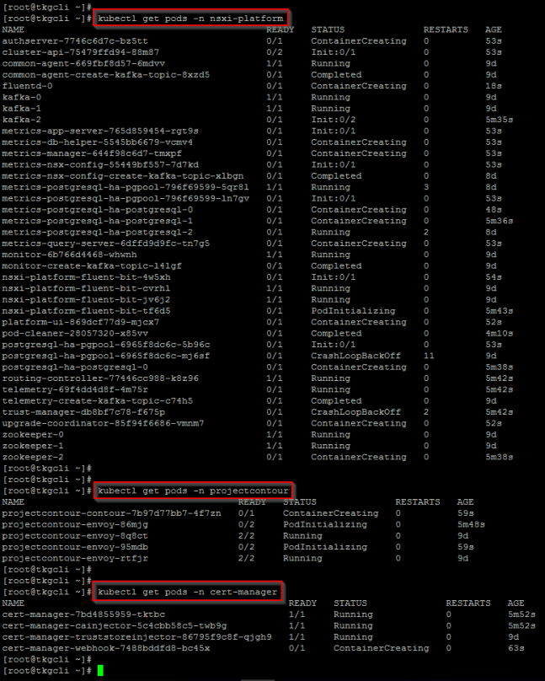Select pod telemetry-69f4dd4d8f-4m75r
Screen dimensions: 545x681
pos(75,389)
